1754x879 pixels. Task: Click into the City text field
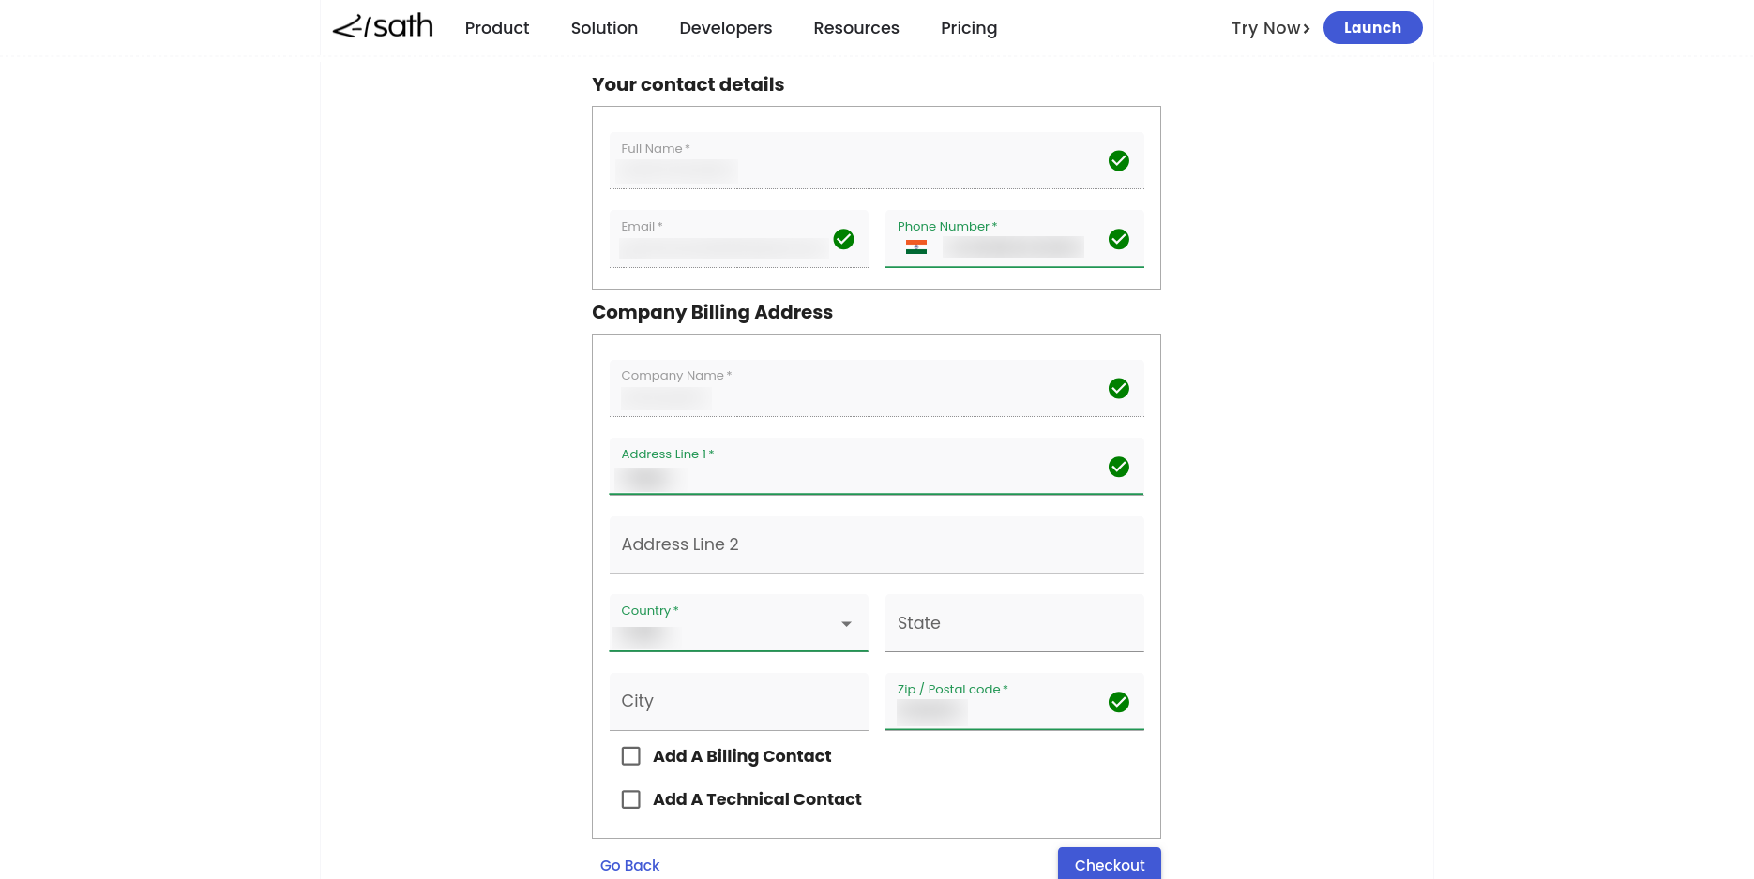[738, 701]
